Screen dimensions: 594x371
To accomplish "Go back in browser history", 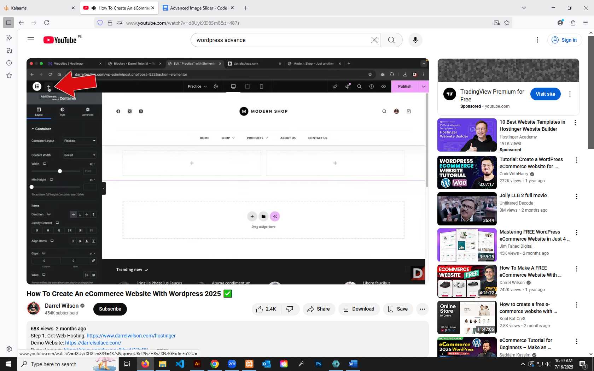I will click(x=21, y=23).
